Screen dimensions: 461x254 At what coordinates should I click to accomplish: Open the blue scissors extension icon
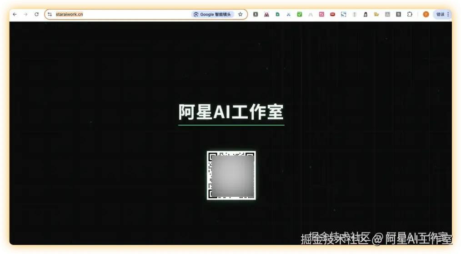click(288, 15)
